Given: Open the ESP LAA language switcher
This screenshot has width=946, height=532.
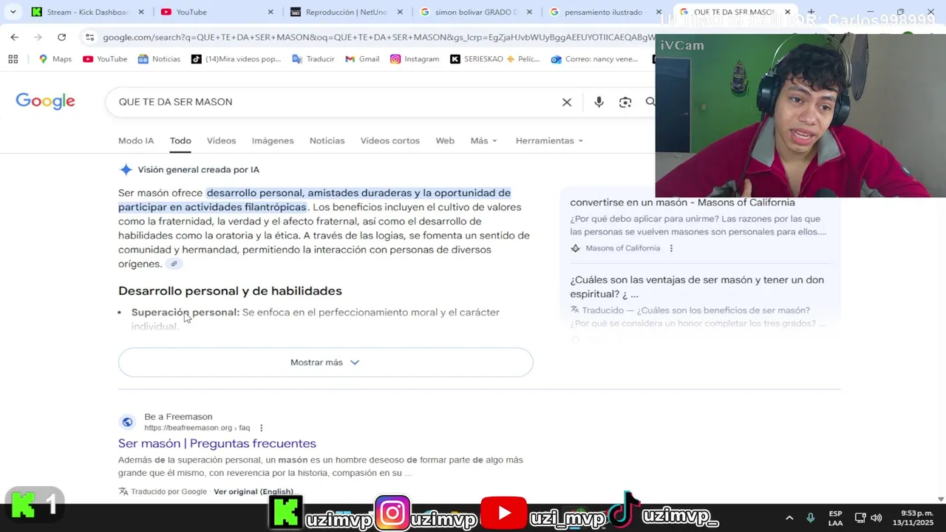Looking at the screenshot, I should tap(835, 518).
